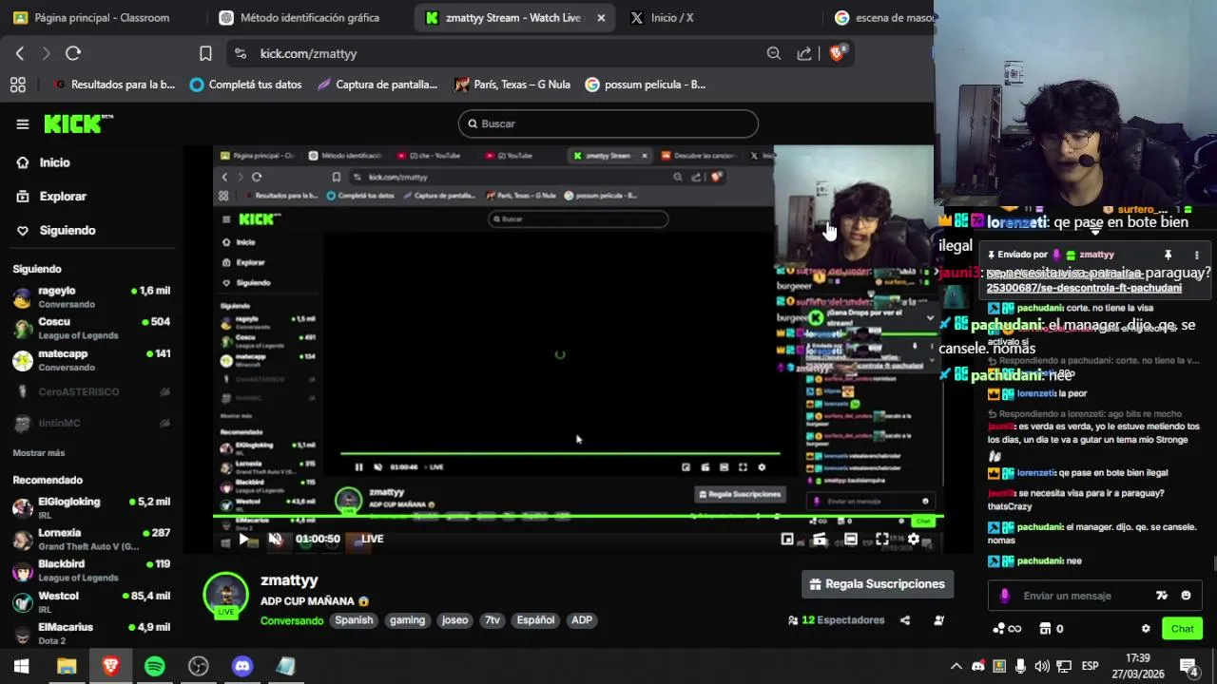Share the zmattyy stream
Image resolution: width=1217 pixels, height=684 pixels.
[905, 620]
